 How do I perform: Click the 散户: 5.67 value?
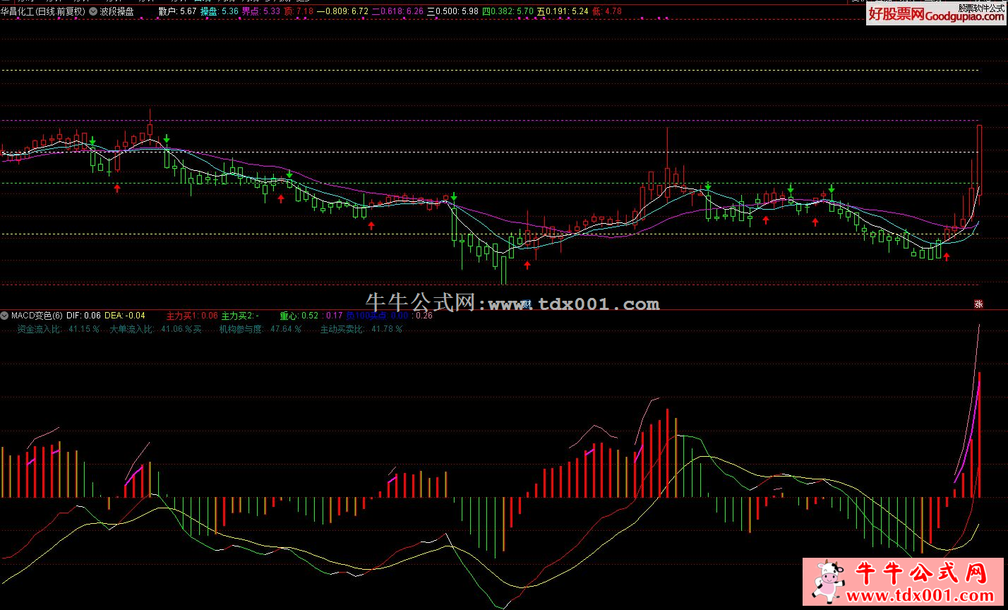(178, 11)
